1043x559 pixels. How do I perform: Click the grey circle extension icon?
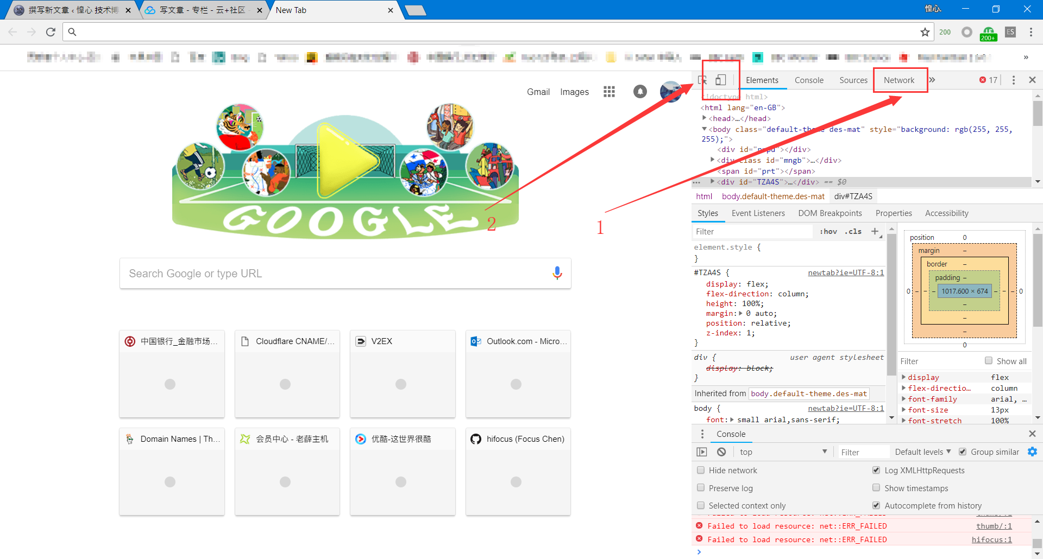coord(967,32)
